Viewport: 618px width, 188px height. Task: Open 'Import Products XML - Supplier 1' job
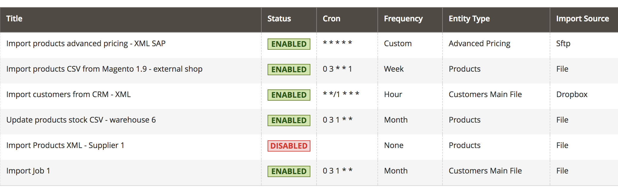coord(65,145)
